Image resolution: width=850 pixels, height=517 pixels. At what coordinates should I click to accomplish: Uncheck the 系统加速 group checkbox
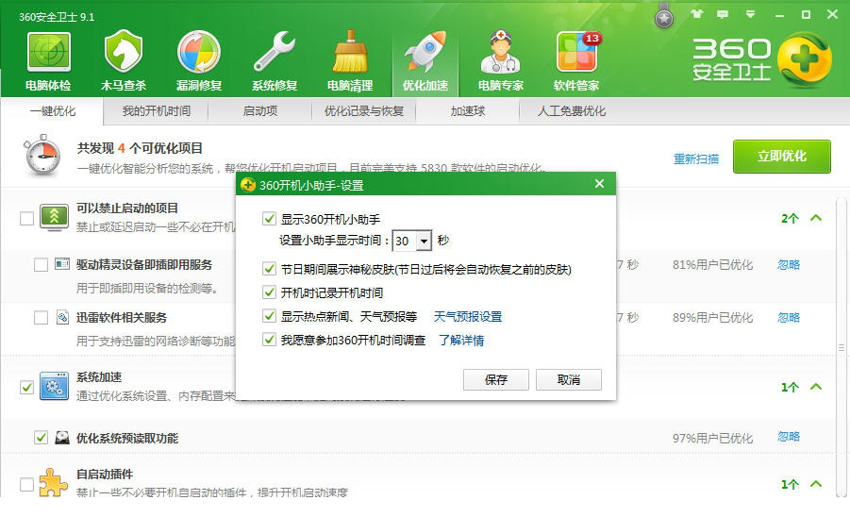[x=26, y=387]
